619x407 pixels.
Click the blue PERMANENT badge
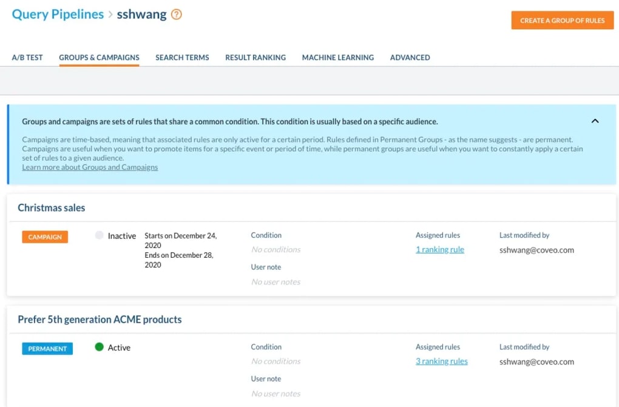point(47,348)
